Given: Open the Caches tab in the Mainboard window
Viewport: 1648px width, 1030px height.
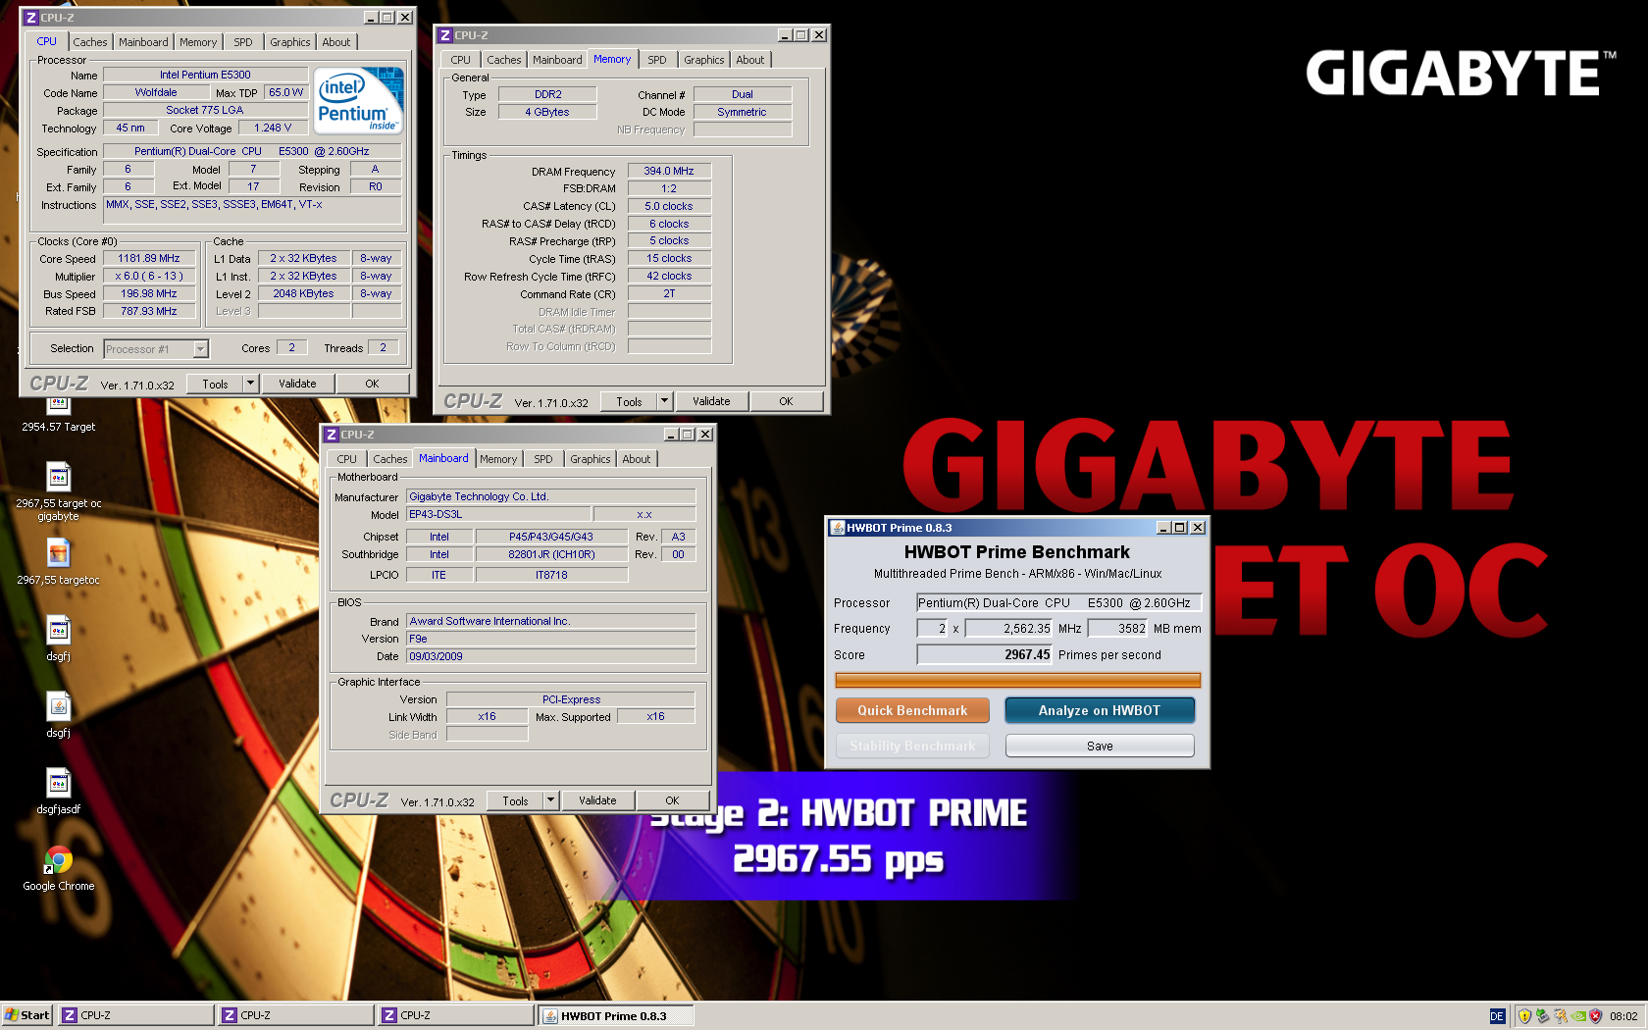Looking at the screenshot, I should (390, 459).
